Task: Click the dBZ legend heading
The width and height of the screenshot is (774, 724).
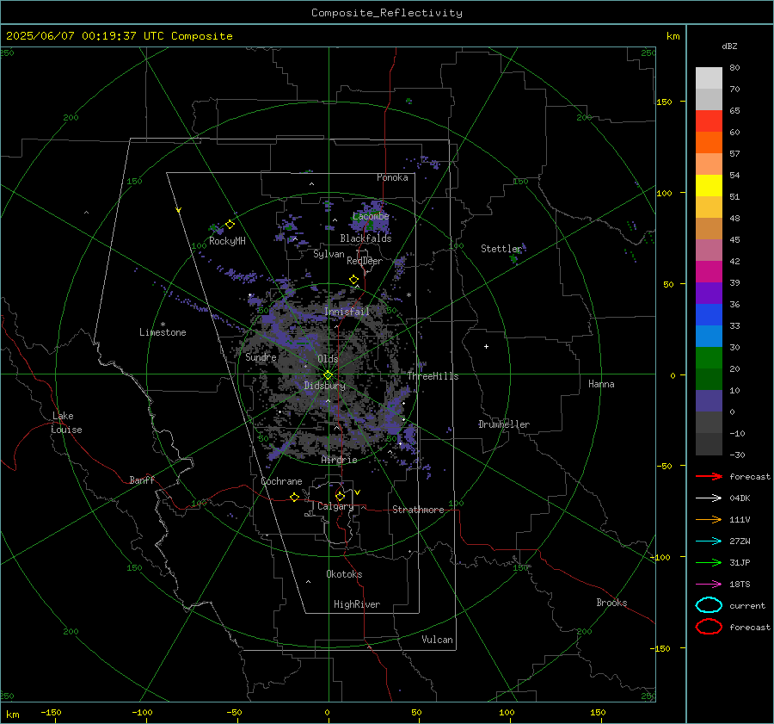Action: point(729,46)
